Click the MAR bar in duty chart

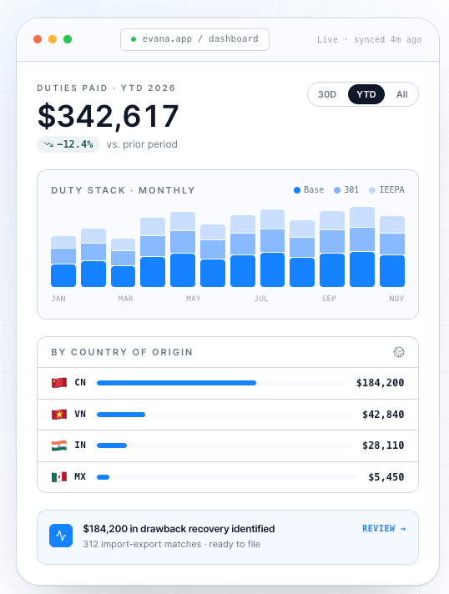(x=124, y=263)
